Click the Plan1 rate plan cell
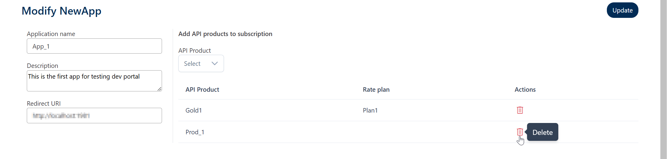Viewport: 667px width, 159px height. [x=370, y=110]
